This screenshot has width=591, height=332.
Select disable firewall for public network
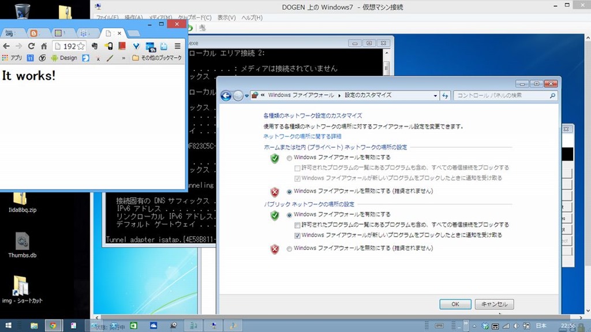pyautogui.click(x=290, y=248)
